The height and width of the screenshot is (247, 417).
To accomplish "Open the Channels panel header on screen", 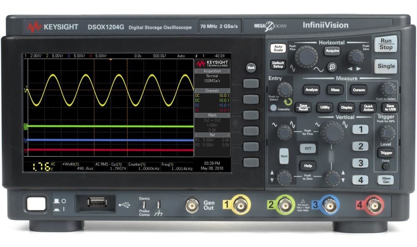I will pos(212,91).
